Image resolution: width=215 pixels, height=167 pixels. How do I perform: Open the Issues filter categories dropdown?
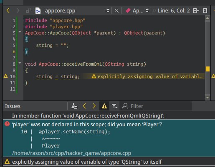(x=114, y=106)
